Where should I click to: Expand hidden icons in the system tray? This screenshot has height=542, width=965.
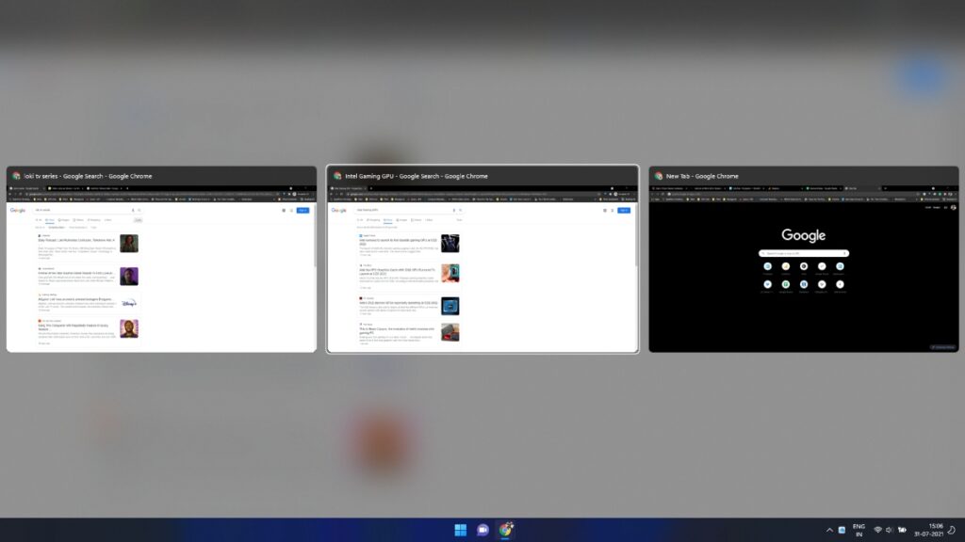coord(829,530)
